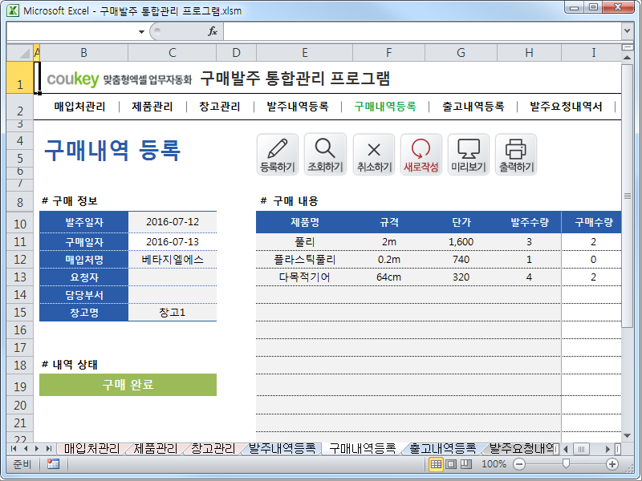Select column header E

[x=305, y=53]
